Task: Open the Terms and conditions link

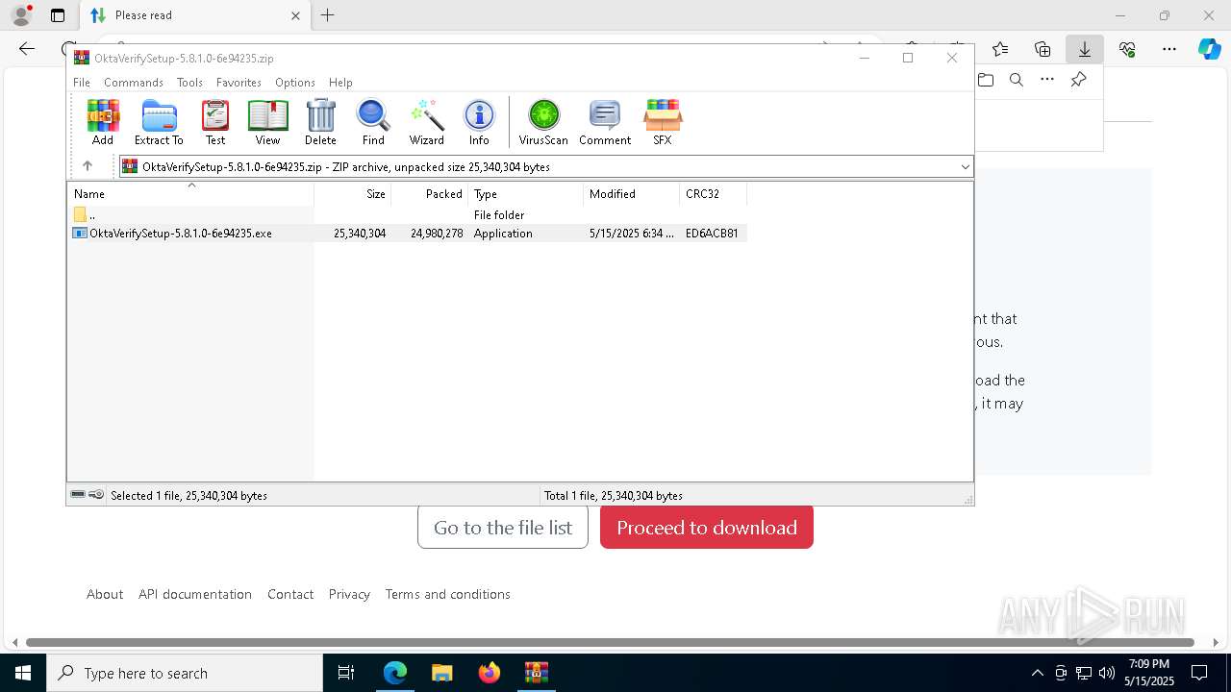Action: tap(448, 594)
